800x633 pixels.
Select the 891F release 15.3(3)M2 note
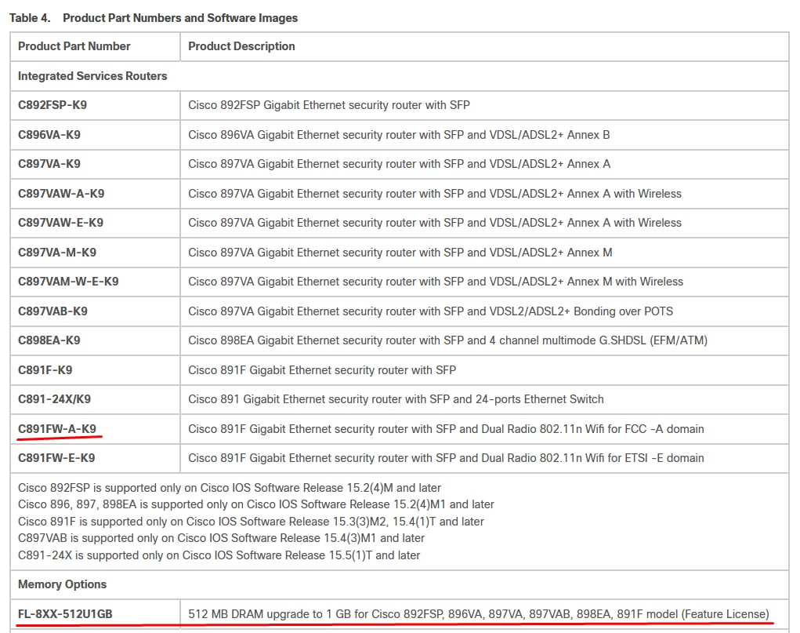251,522
